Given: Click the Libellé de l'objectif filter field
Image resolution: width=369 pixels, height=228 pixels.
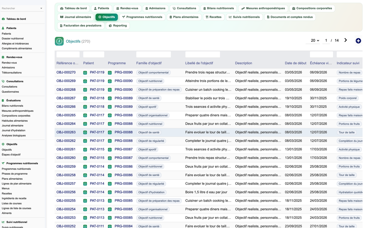Looking at the screenshot, I should click(x=203, y=55).
